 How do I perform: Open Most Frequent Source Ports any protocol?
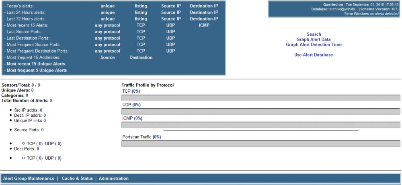(x=107, y=45)
